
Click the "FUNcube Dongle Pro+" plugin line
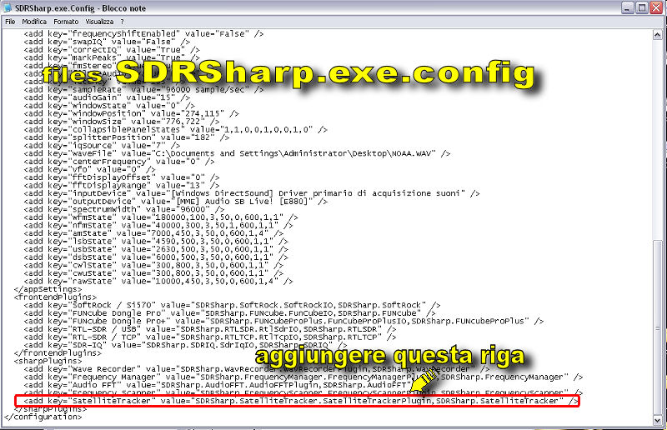click(283, 321)
